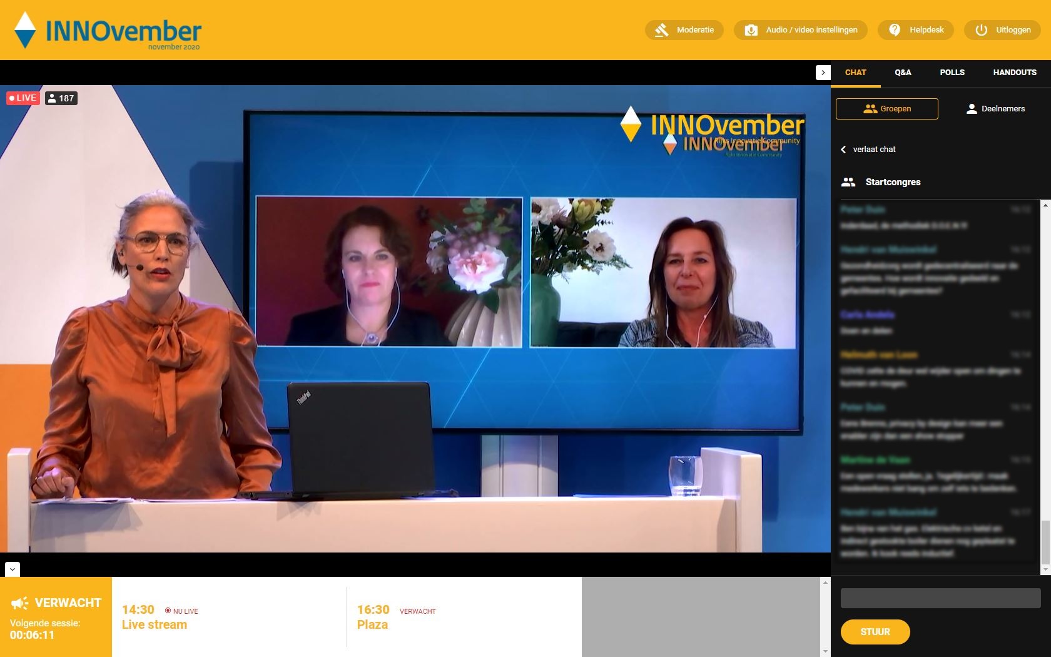Screen dimensions: 1051x657
Task: Click the red LIVE indicator badge
Action: (x=23, y=98)
